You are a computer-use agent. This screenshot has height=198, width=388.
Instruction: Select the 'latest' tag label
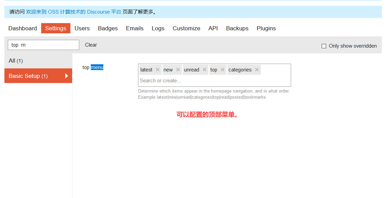point(146,70)
